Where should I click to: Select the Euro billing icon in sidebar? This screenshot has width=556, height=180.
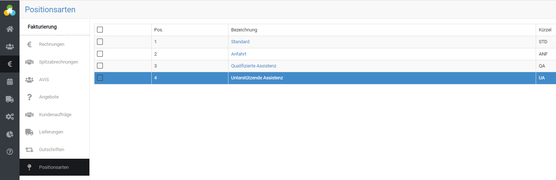10,64
